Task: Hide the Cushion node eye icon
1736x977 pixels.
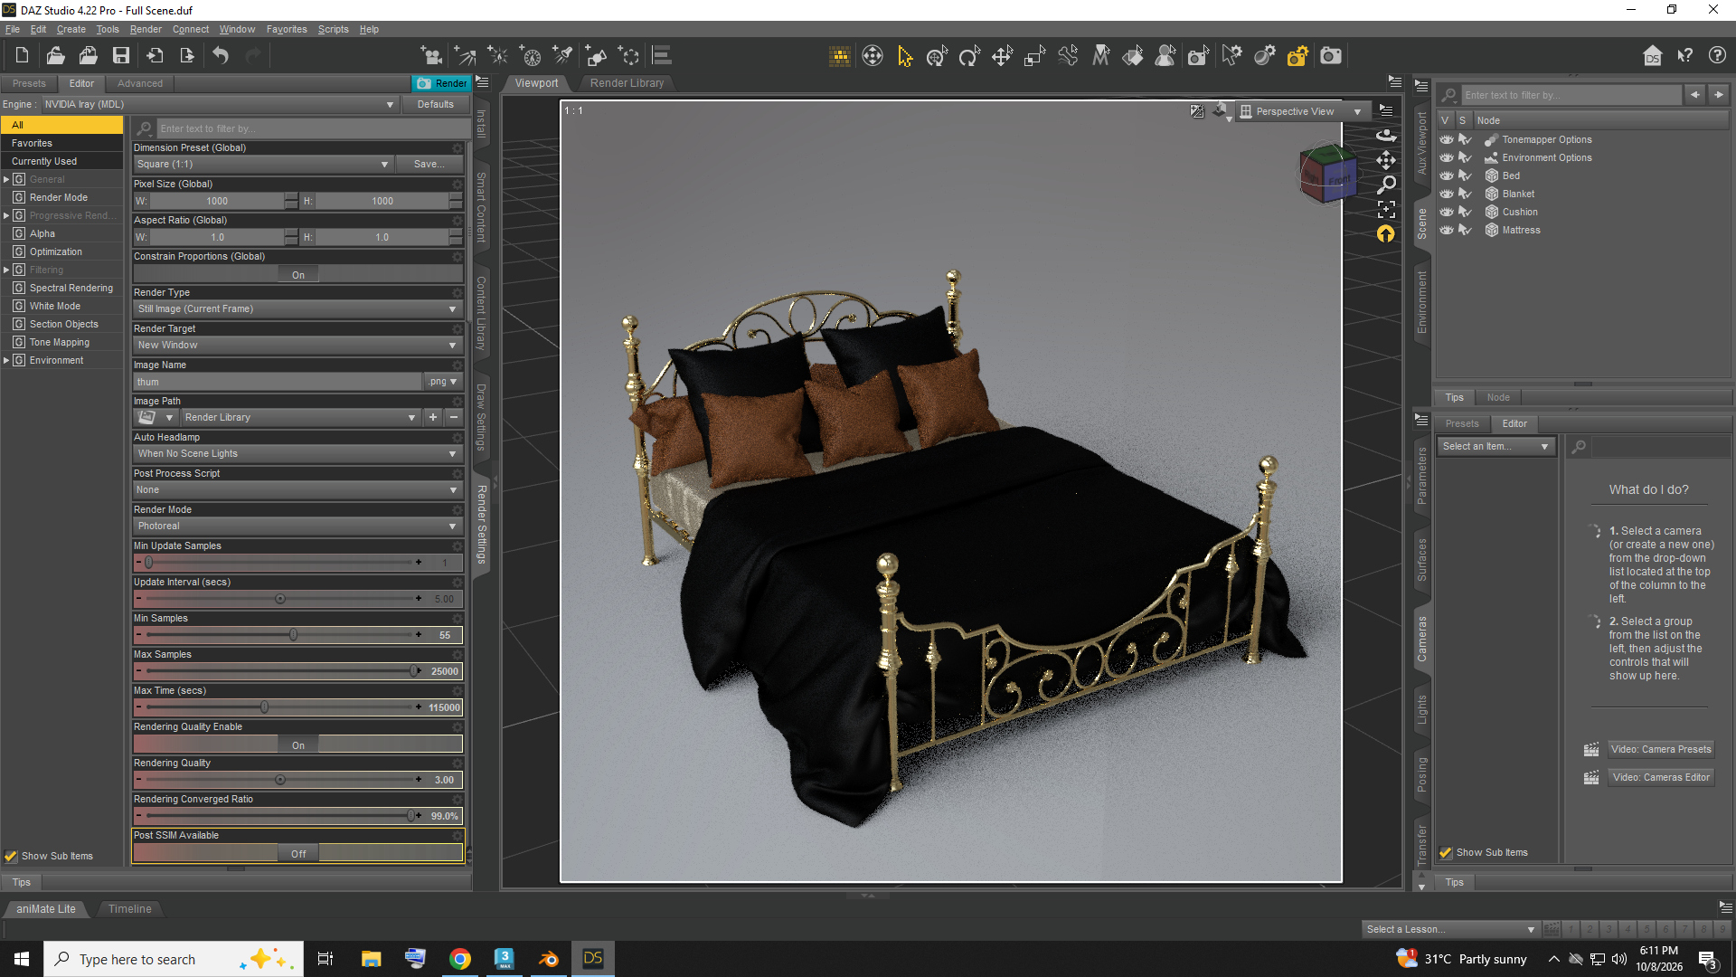Action: (x=1447, y=212)
